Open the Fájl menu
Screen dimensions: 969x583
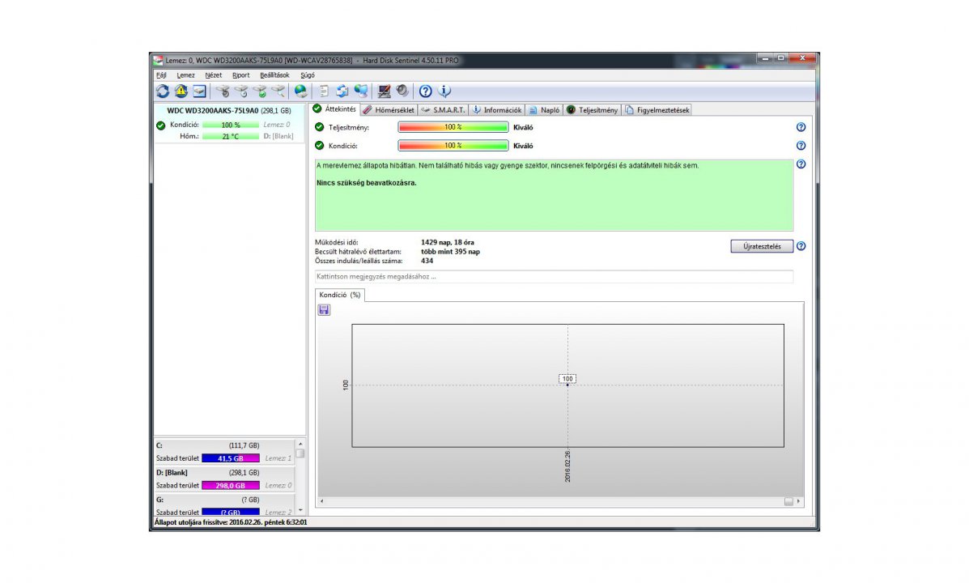point(161,75)
